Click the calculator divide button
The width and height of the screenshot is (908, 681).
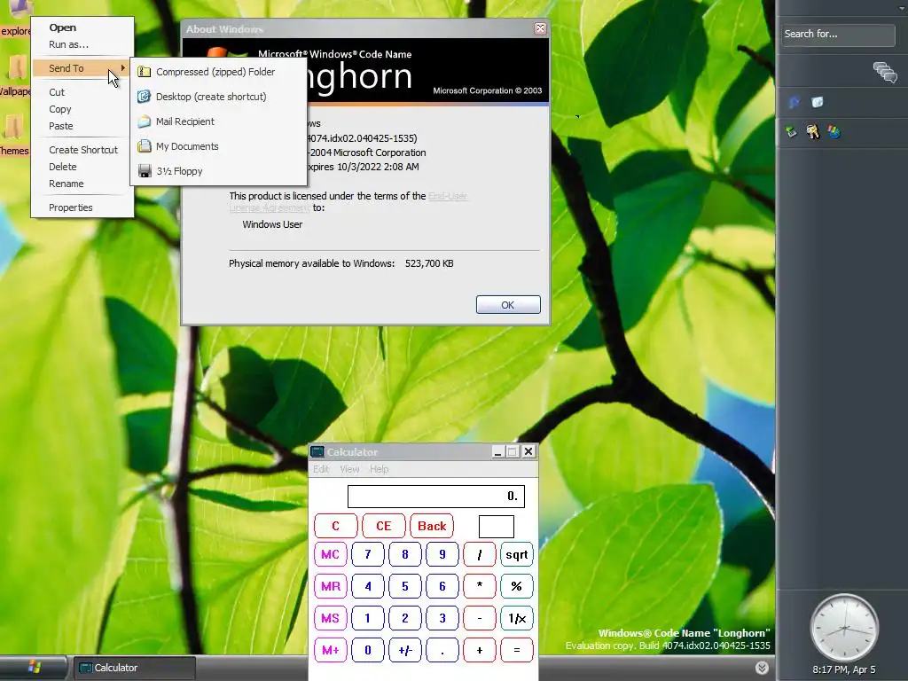coord(480,554)
